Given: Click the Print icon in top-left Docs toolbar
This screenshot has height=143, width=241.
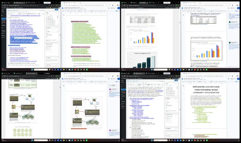Looking at the screenshot, I should (x=69, y=11).
